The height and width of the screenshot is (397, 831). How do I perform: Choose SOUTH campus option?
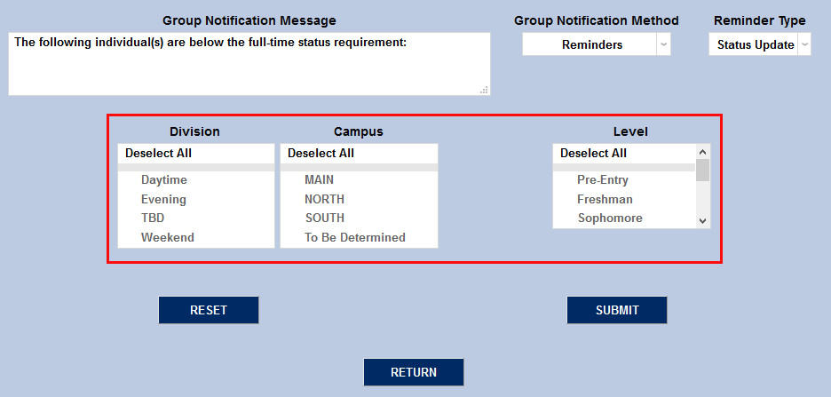[x=324, y=218]
